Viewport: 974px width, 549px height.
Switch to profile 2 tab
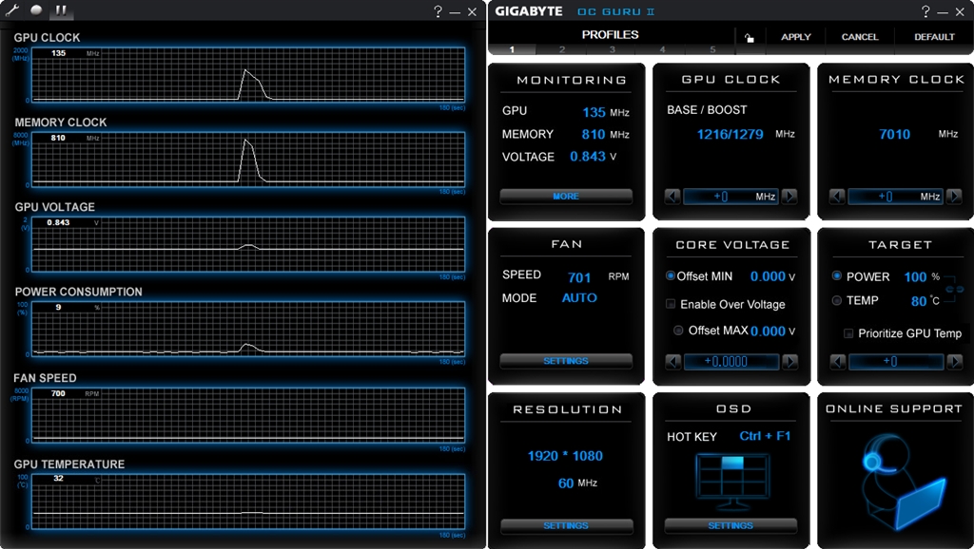tap(561, 49)
